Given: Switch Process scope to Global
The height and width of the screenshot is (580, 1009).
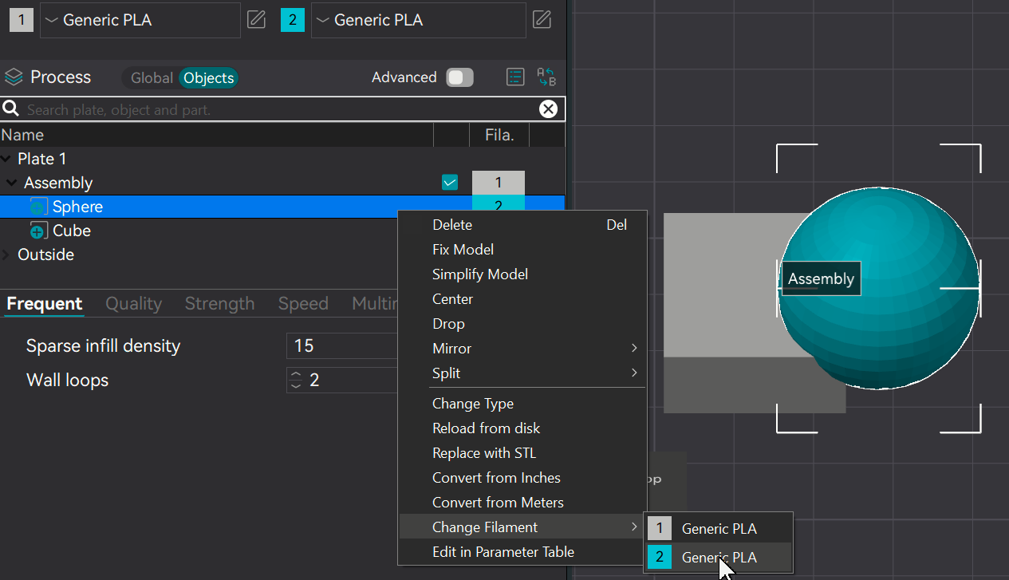Looking at the screenshot, I should tap(152, 77).
